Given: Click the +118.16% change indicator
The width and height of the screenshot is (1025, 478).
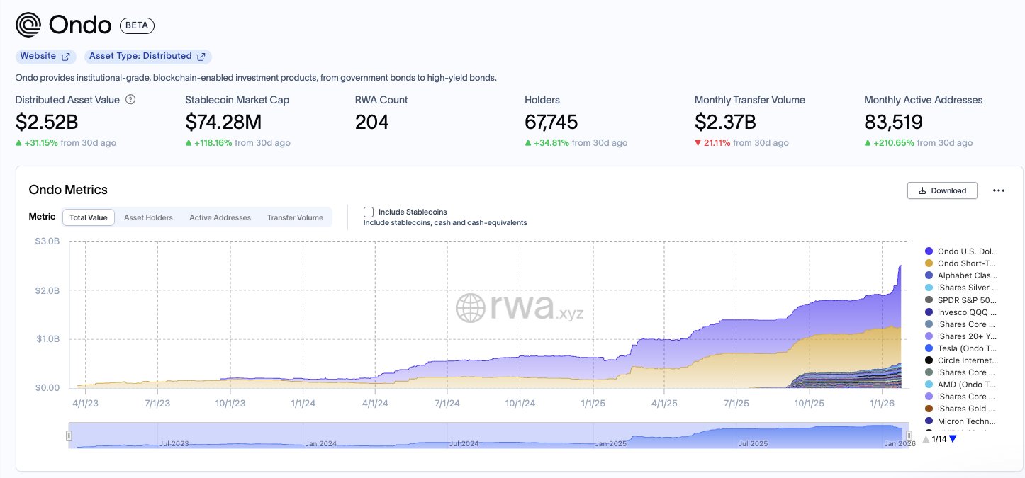Looking at the screenshot, I should [208, 143].
